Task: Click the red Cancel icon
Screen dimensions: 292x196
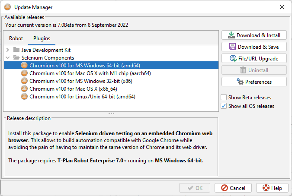Action: [x=224, y=188]
